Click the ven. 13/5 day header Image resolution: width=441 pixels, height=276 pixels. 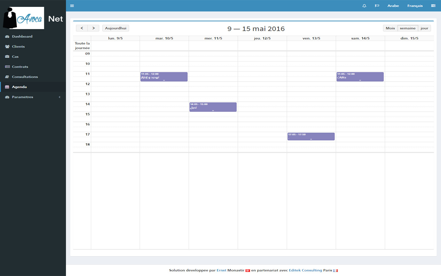[311, 38]
